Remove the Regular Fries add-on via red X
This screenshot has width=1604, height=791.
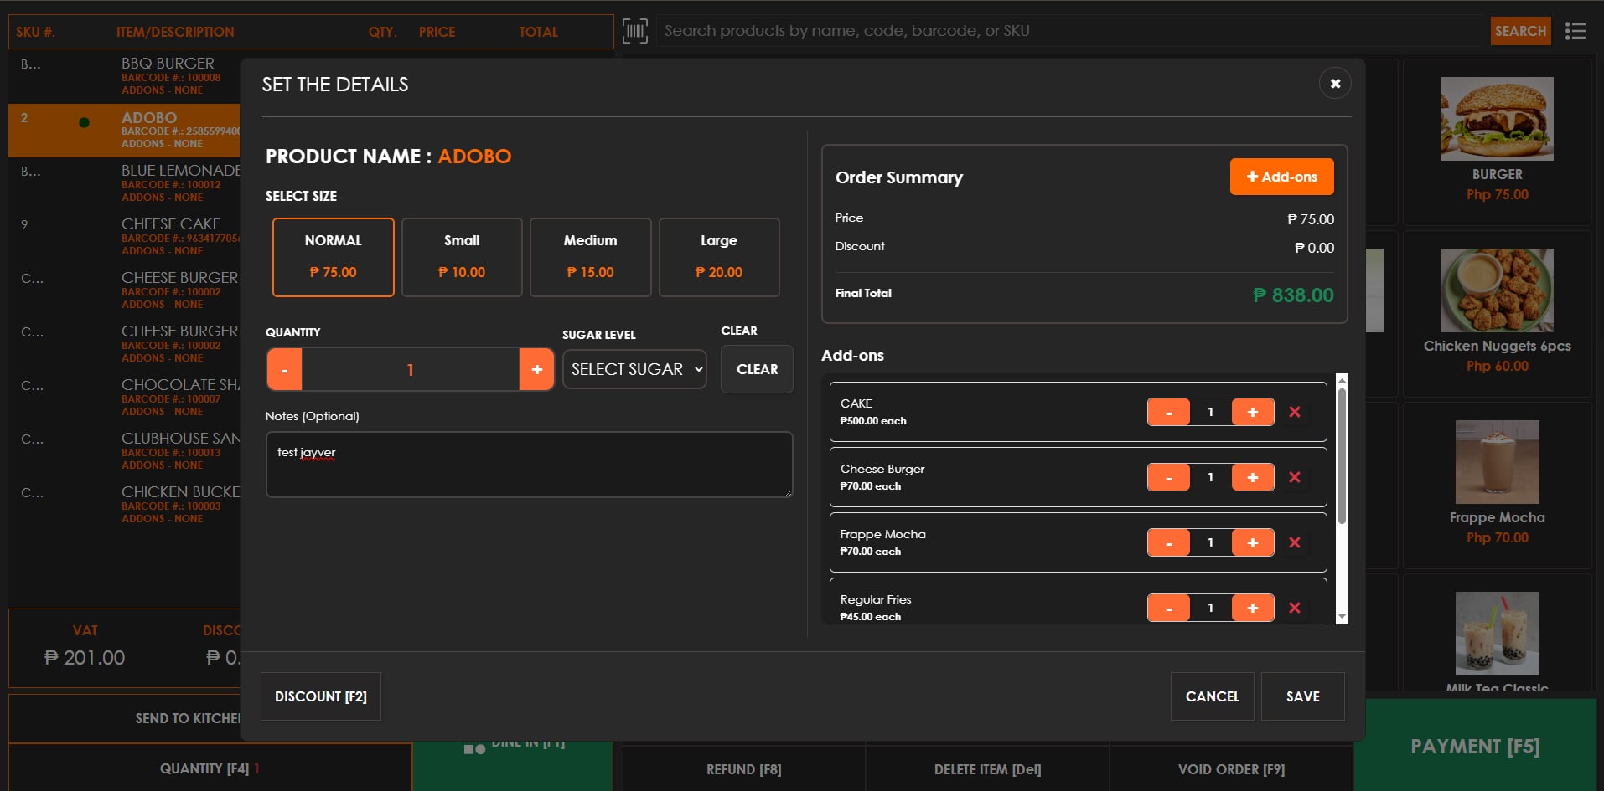point(1295,608)
